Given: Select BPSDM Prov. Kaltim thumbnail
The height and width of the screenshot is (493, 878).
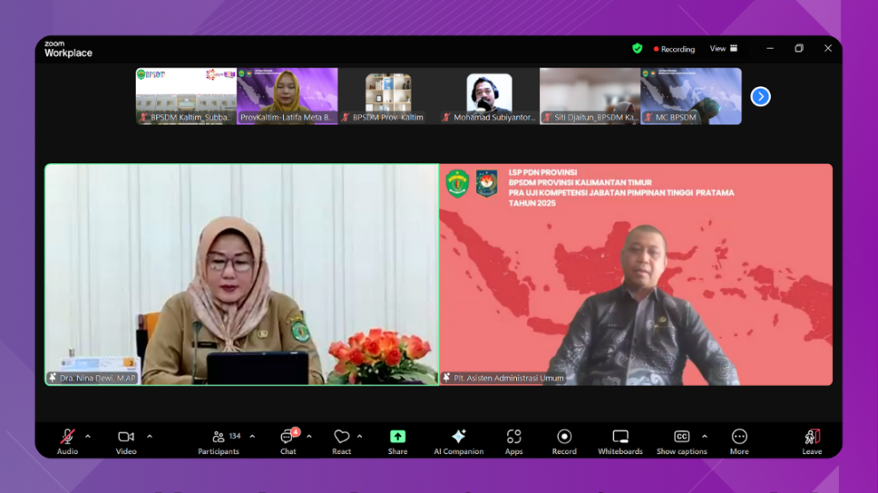Looking at the screenshot, I should click(388, 97).
